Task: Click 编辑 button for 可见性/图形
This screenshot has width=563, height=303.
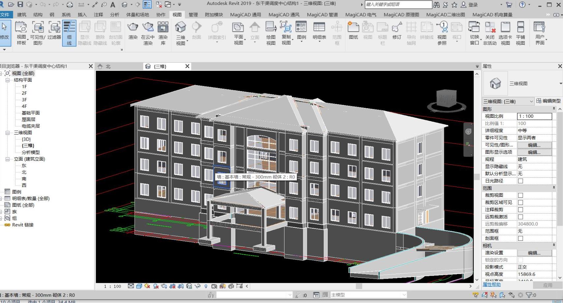Action: (534, 145)
